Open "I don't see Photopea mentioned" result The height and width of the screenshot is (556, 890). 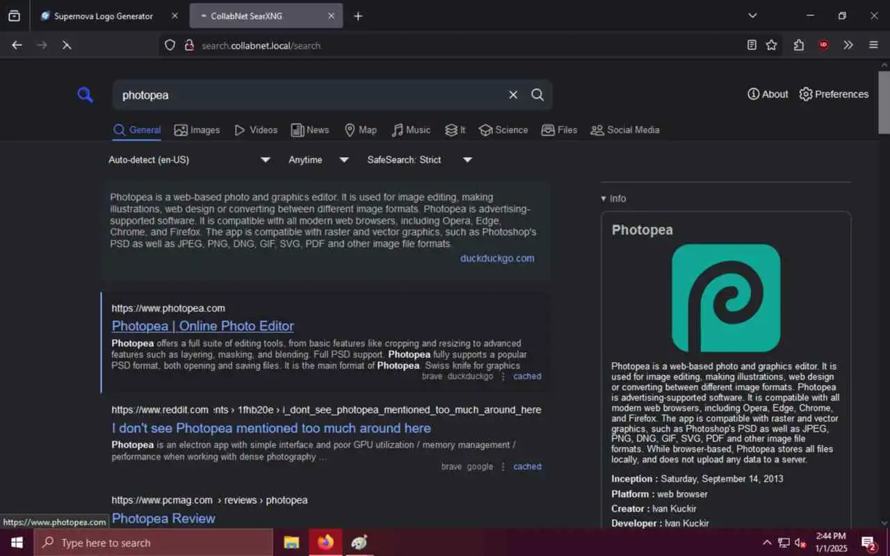pos(271,428)
